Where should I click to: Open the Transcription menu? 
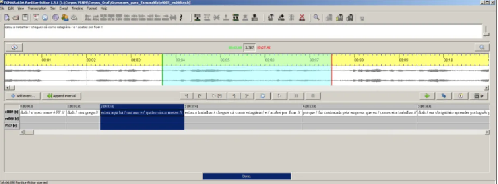pyautogui.click(x=37, y=8)
